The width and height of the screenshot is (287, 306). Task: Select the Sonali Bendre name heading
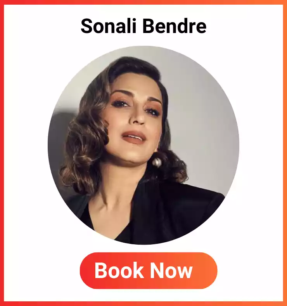(x=143, y=26)
